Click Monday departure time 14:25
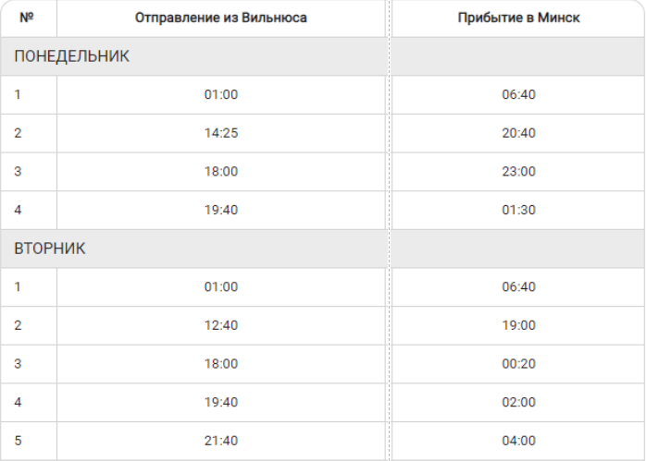 221,133
